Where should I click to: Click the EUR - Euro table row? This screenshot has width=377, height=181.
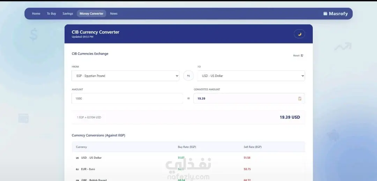click(x=188, y=169)
